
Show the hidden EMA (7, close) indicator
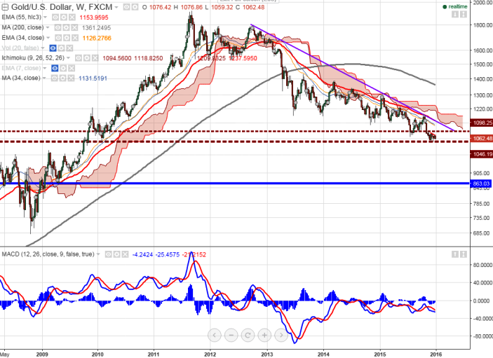[x=55, y=68]
